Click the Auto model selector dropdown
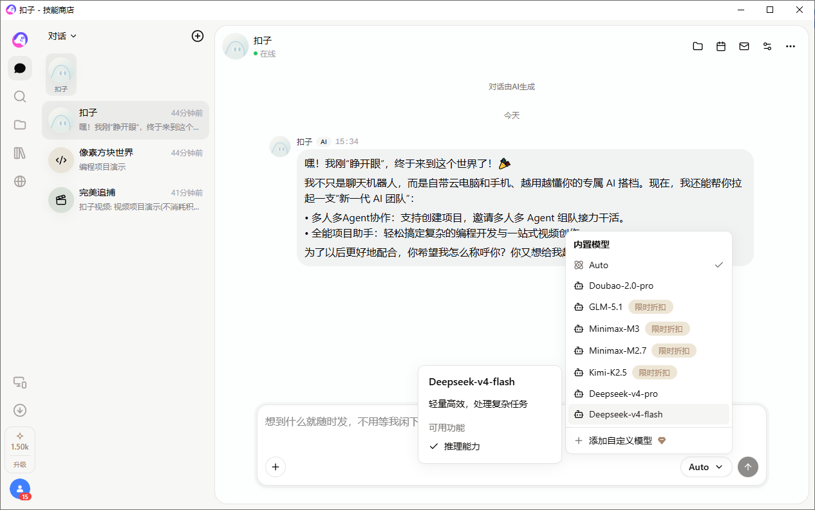815x510 pixels. [x=706, y=467]
